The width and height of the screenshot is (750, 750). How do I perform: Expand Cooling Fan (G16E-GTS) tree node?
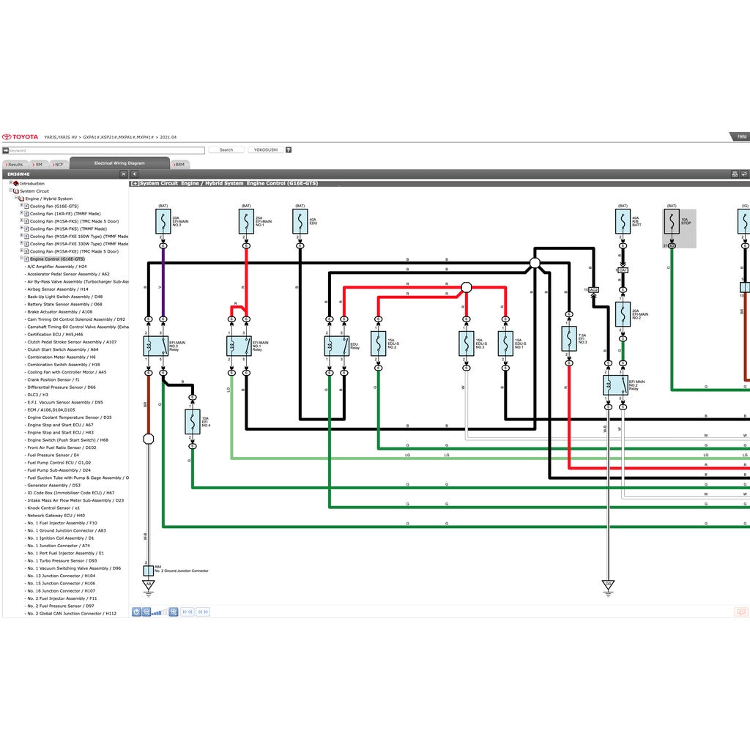pyautogui.click(x=21, y=206)
